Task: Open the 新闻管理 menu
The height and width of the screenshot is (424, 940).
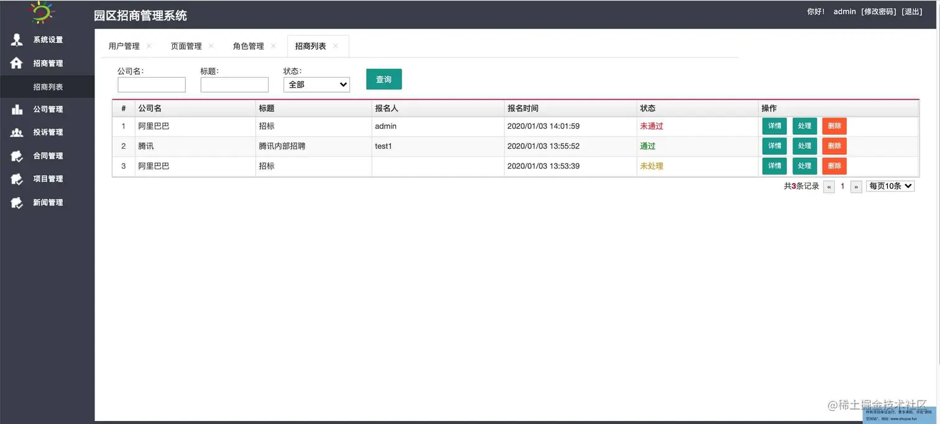Action: (47, 203)
